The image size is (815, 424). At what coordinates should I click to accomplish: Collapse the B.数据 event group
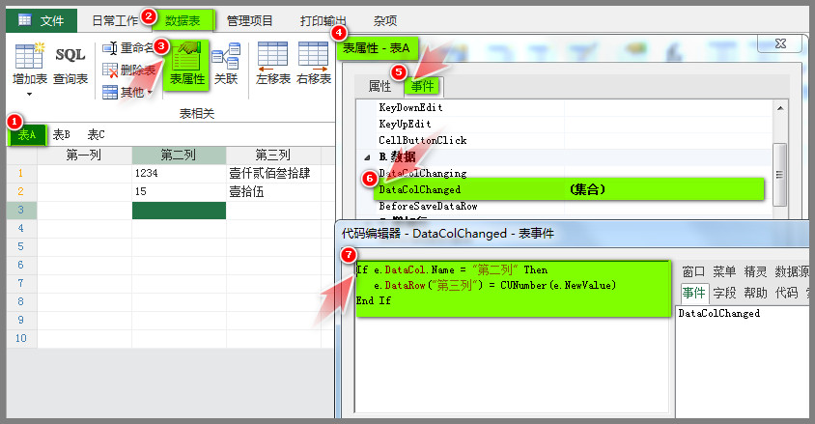click(368, 156)
